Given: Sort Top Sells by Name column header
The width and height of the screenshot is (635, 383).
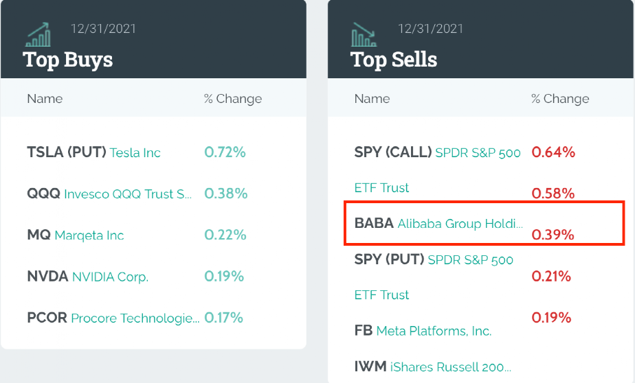Looking at the screenshot, I should click(x=372, y=99).
